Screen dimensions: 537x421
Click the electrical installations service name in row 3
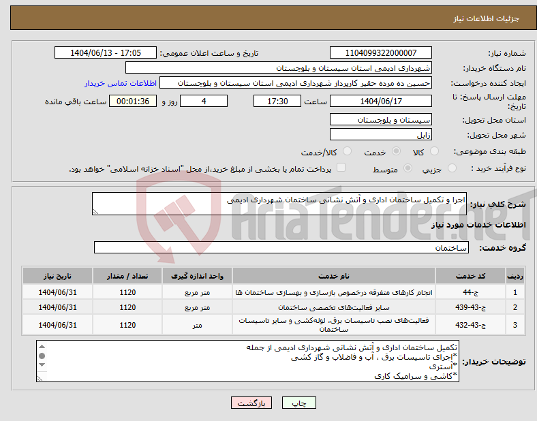point(333,325)
